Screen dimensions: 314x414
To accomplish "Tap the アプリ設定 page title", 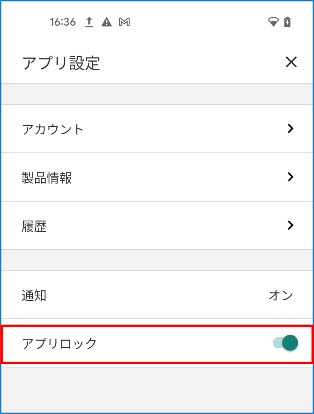I will [61, 63].
